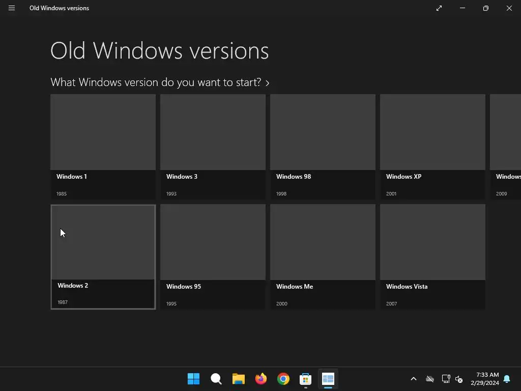Click the year 1993 label
521x391 pixels.
tap(171, 193)
